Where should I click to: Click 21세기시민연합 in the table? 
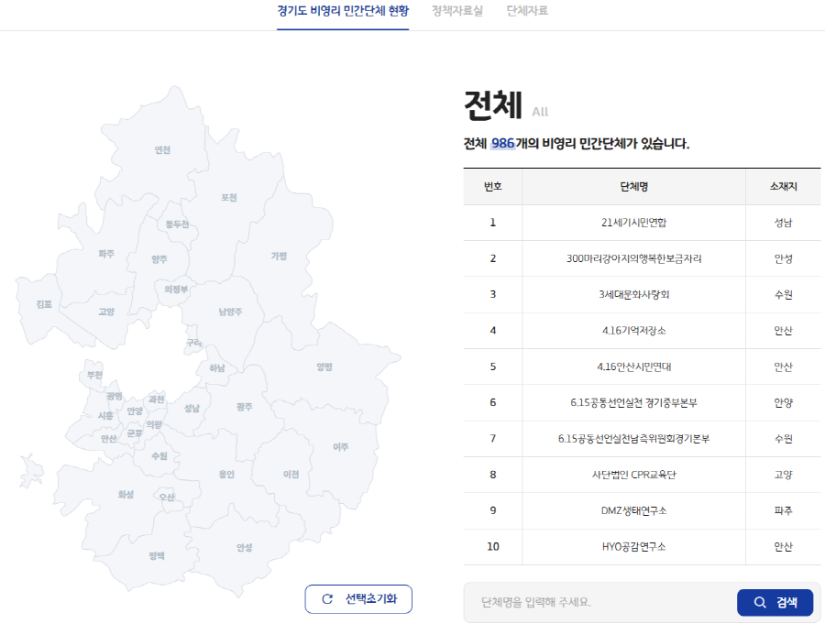coord(633,223)
